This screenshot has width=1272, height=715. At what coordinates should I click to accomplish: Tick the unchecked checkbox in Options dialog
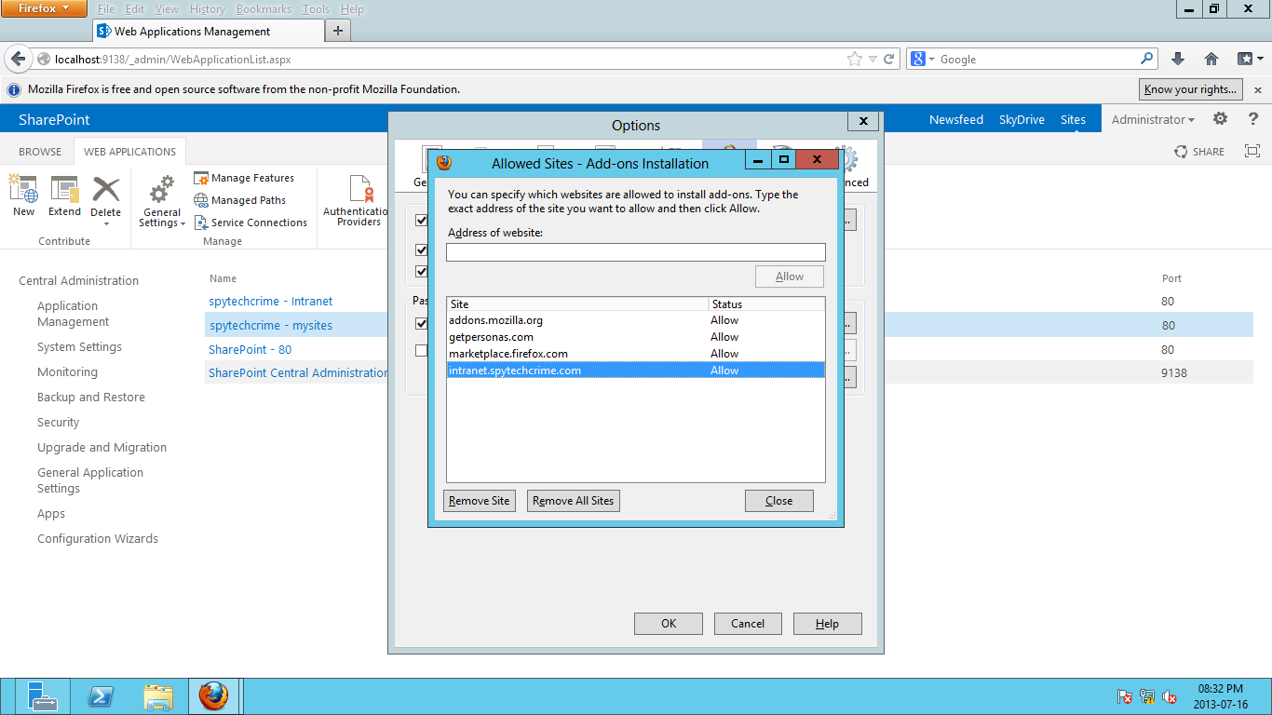coord(421,350)
